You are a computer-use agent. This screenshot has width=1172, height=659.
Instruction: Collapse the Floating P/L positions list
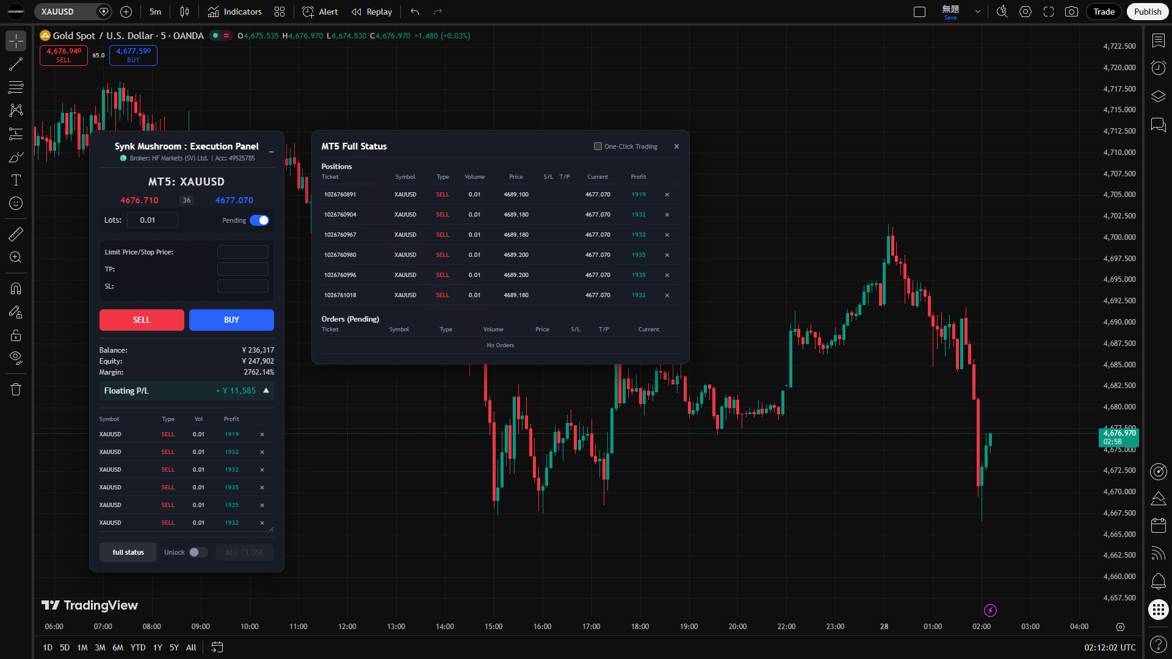(x=266, y=391)
